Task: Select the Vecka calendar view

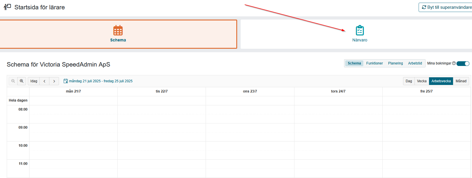Action: [421, 81]
